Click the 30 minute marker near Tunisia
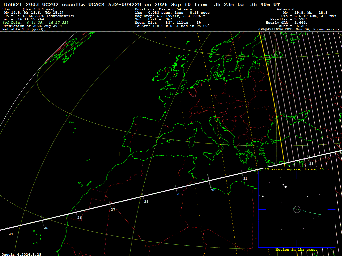The image size is (342, 256). pos(213,190)
